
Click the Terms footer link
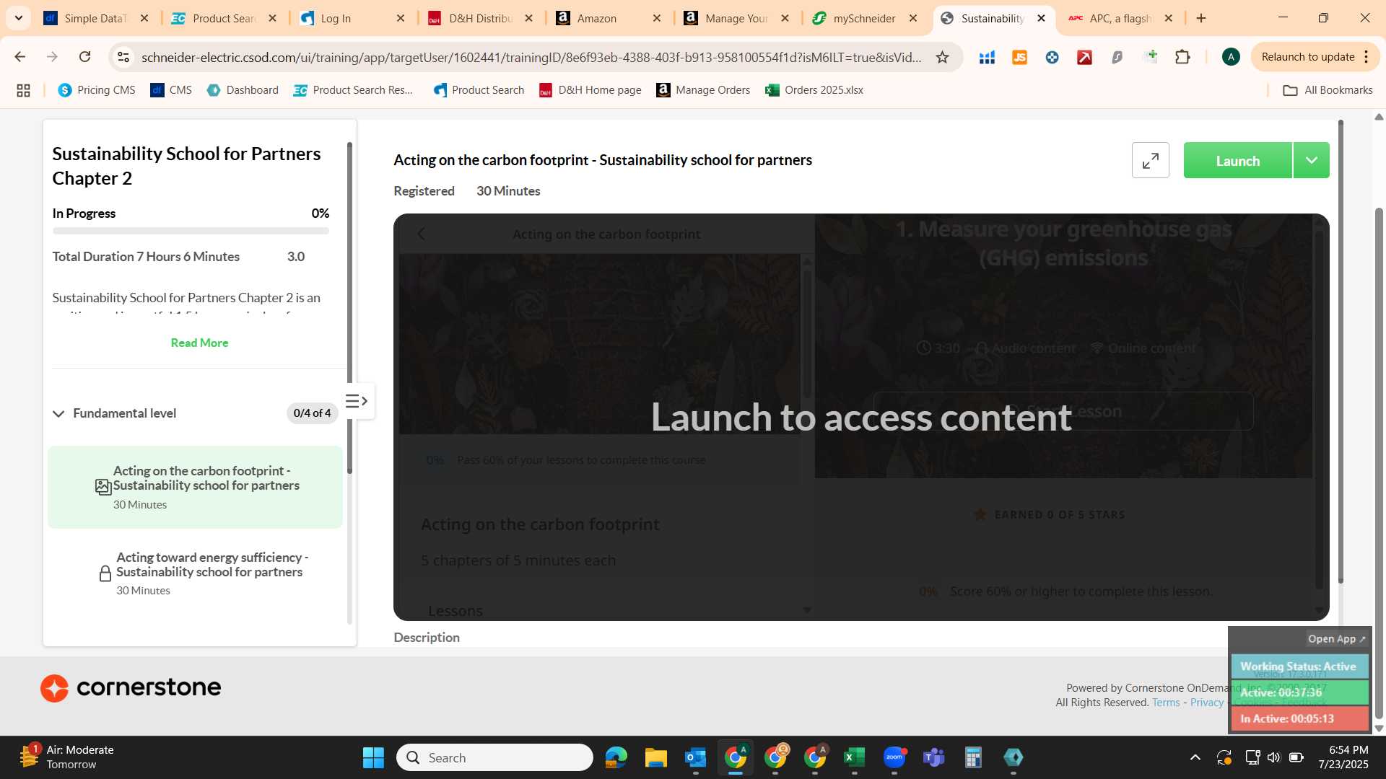coord(1166,703)
